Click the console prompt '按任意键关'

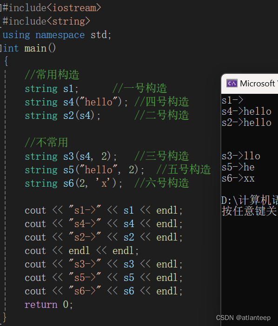tap(250, 211)
